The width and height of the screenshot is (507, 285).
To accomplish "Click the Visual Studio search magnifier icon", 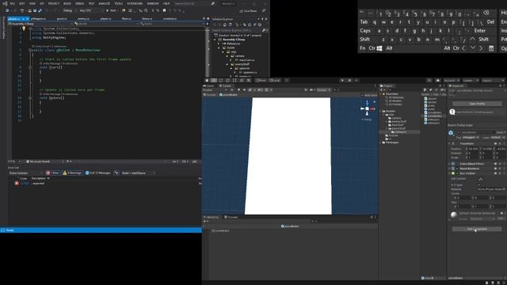I will [213, 3].
